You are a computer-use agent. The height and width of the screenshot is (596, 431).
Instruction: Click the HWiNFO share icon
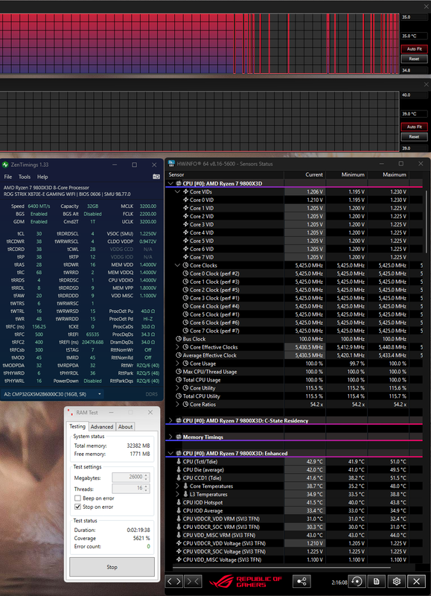pos(302,581)
